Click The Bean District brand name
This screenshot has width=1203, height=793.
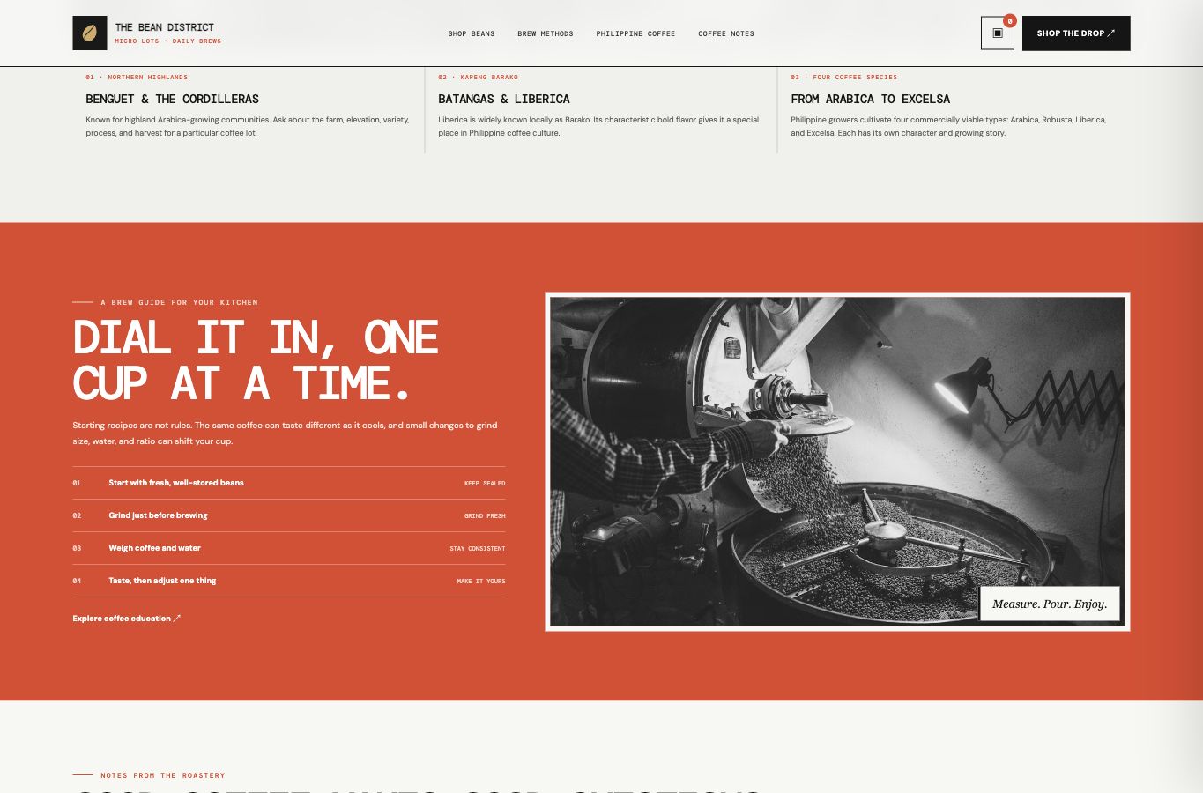tap(165, 27)
